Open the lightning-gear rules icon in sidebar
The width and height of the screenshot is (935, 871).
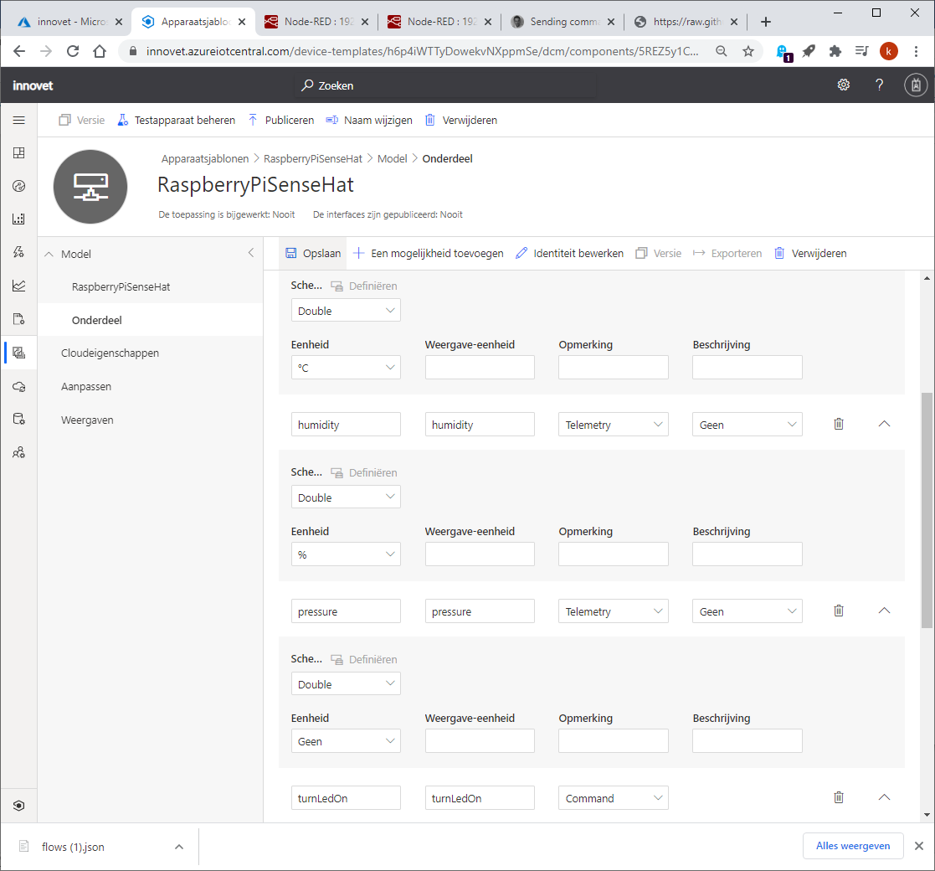point(19,252)
